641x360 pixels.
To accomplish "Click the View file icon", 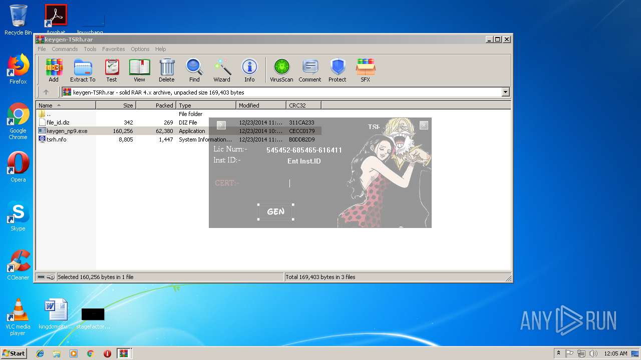I will [x=139, y=70].
